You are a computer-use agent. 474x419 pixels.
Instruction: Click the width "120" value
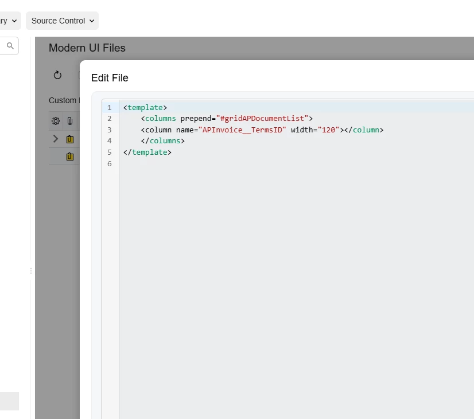[329, 130]
